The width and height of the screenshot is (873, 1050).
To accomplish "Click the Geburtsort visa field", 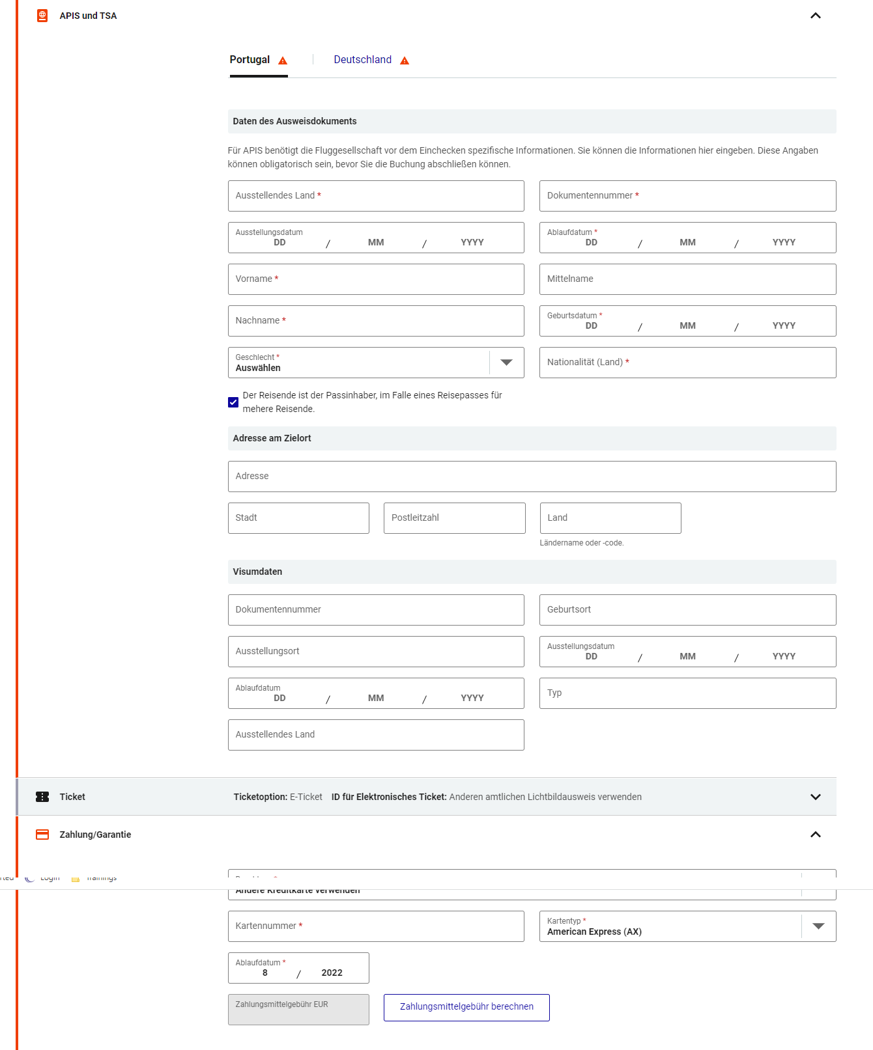I will [688, 610].
